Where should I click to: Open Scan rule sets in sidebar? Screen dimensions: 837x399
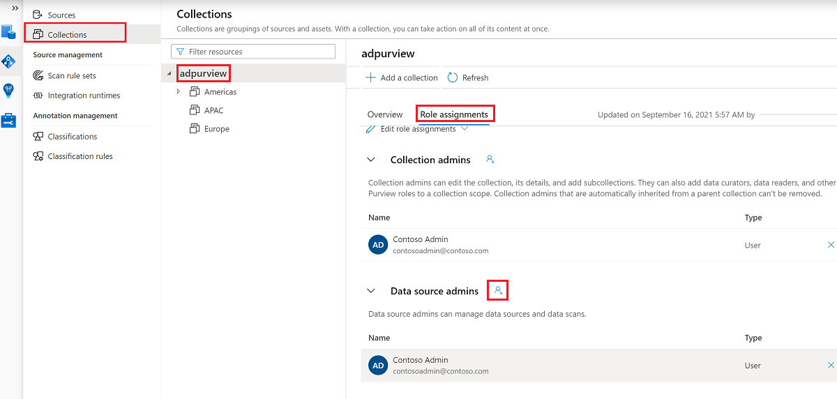(72, 75)
